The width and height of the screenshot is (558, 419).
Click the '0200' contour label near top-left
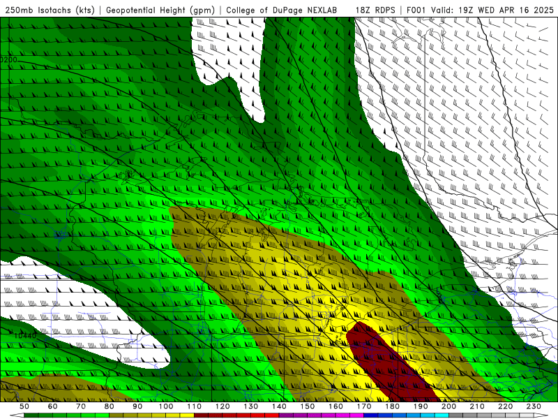coord(8,59)
